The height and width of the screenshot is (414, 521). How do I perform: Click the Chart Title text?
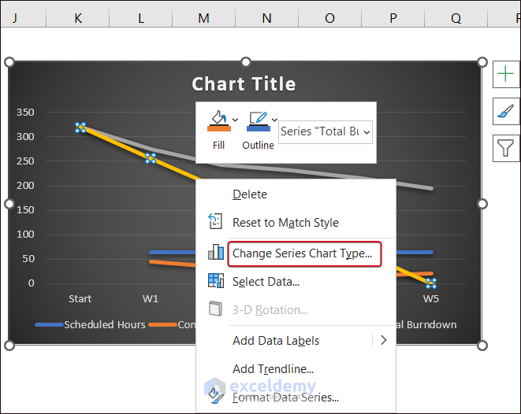[244, 84]
